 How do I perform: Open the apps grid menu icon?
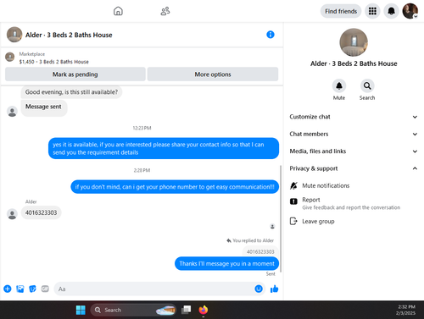(372, 11)
